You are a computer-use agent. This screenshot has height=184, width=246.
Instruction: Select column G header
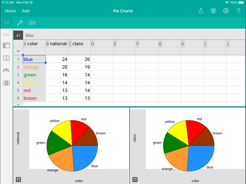tap(170, 44)
